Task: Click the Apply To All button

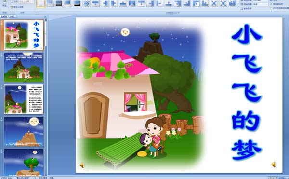Action: click(x=246, y=8)
